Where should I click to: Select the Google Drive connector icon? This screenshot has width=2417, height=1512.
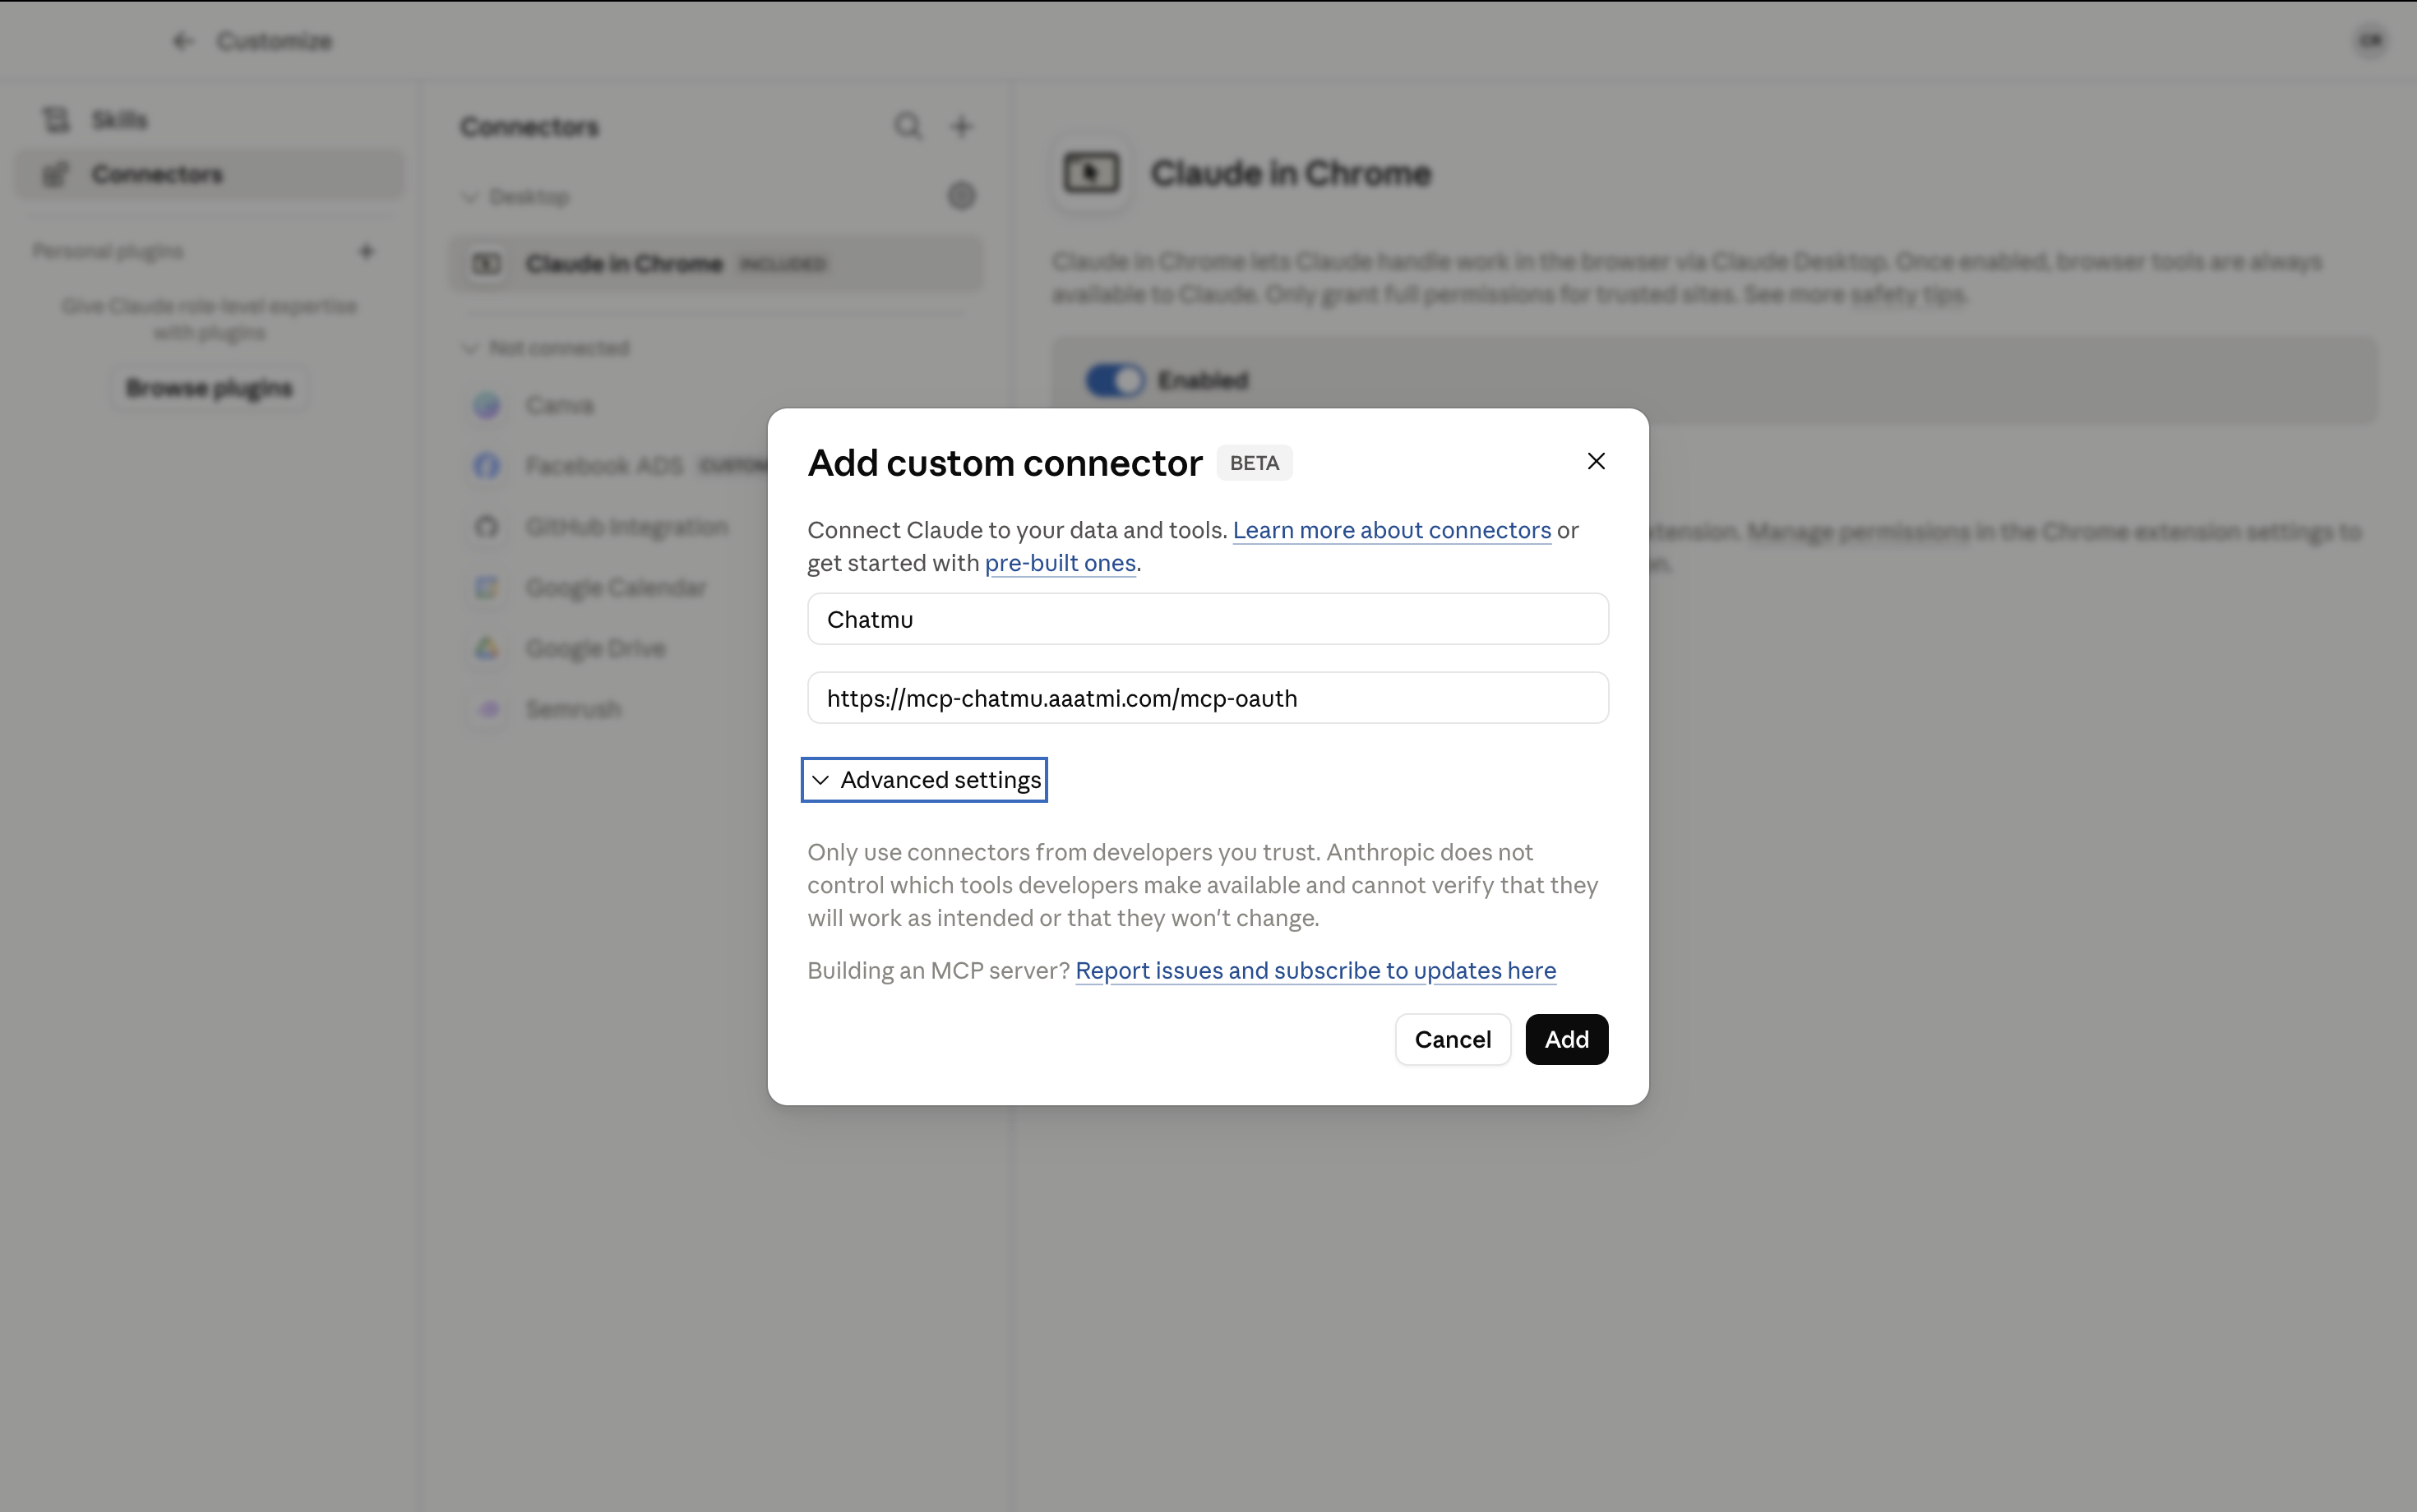(488, 648)
